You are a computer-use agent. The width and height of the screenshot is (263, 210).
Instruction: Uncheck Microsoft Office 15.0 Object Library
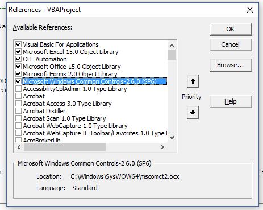(x=18, y=67)
